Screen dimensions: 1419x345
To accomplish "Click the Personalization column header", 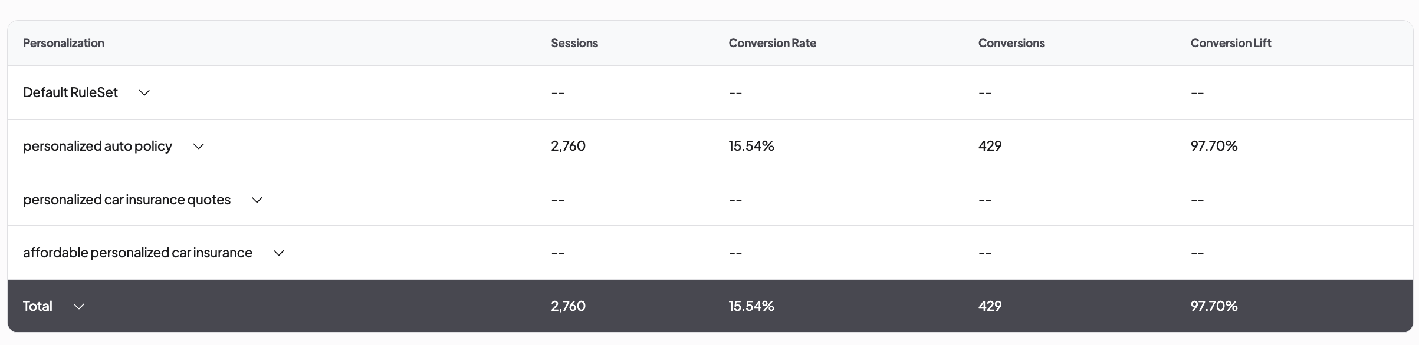I will 64,43.
